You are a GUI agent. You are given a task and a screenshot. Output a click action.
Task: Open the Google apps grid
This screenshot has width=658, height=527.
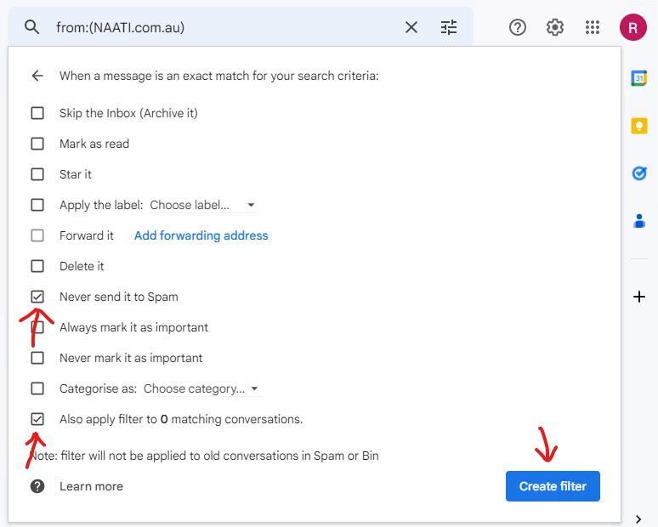[593, 27]
